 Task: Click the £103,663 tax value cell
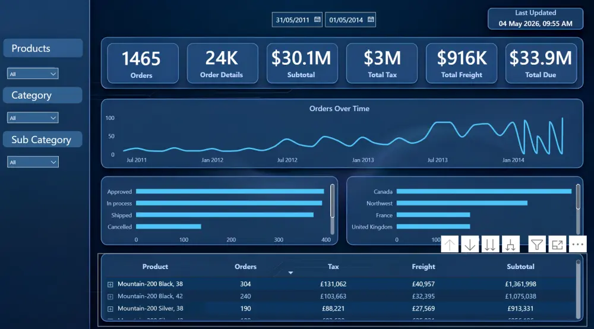coord(333,296)
